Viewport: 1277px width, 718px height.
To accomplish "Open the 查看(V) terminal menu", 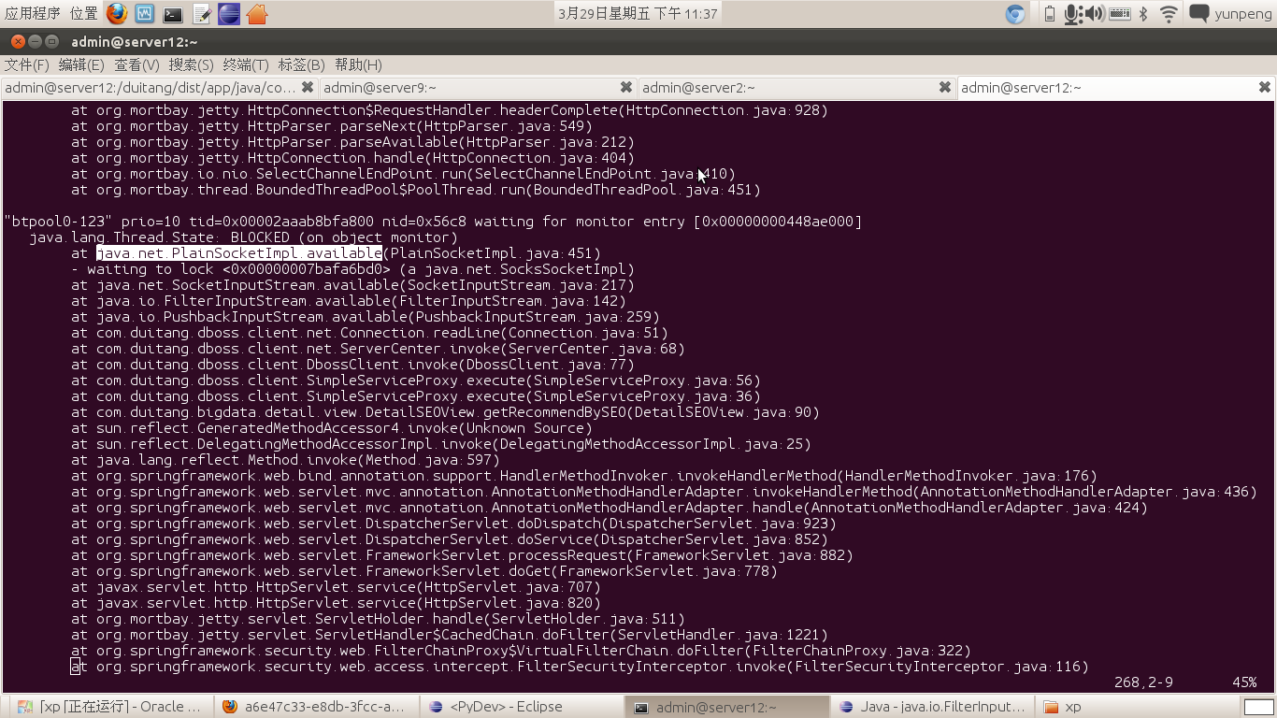I will (136, 65).
